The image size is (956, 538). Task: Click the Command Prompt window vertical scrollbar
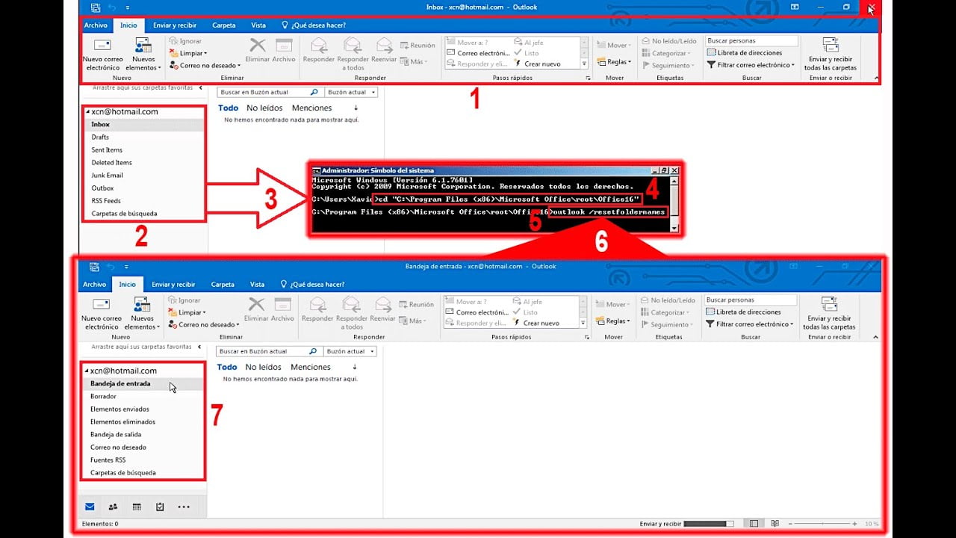pos(674,205)
